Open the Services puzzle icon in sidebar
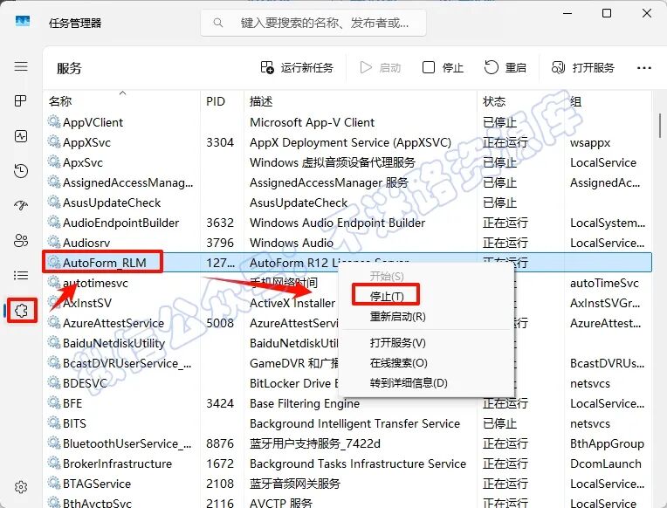Screen dimensions: 667x508 point(21,310)
